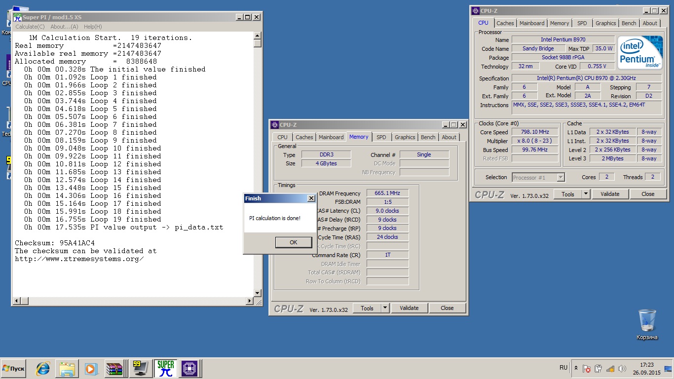Click the power plug tray icon
The width and height of the screenshot is (674, 379).
click(599, 369)
